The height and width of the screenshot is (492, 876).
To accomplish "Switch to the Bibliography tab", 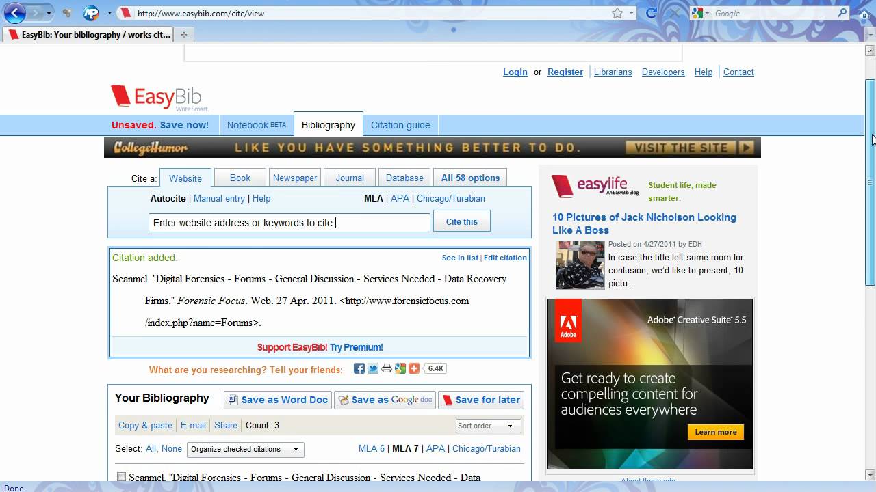I will (328, 125).
